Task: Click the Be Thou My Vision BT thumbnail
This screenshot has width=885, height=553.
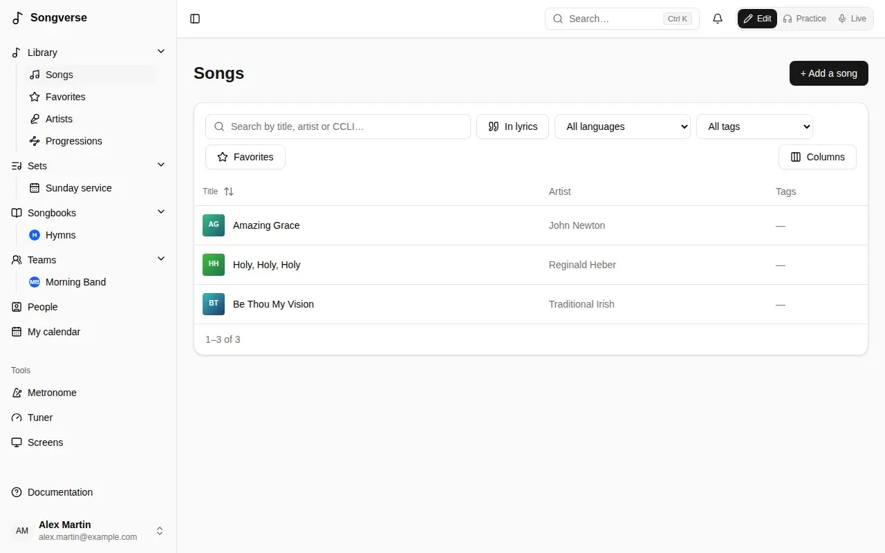Action: point(214,304)
